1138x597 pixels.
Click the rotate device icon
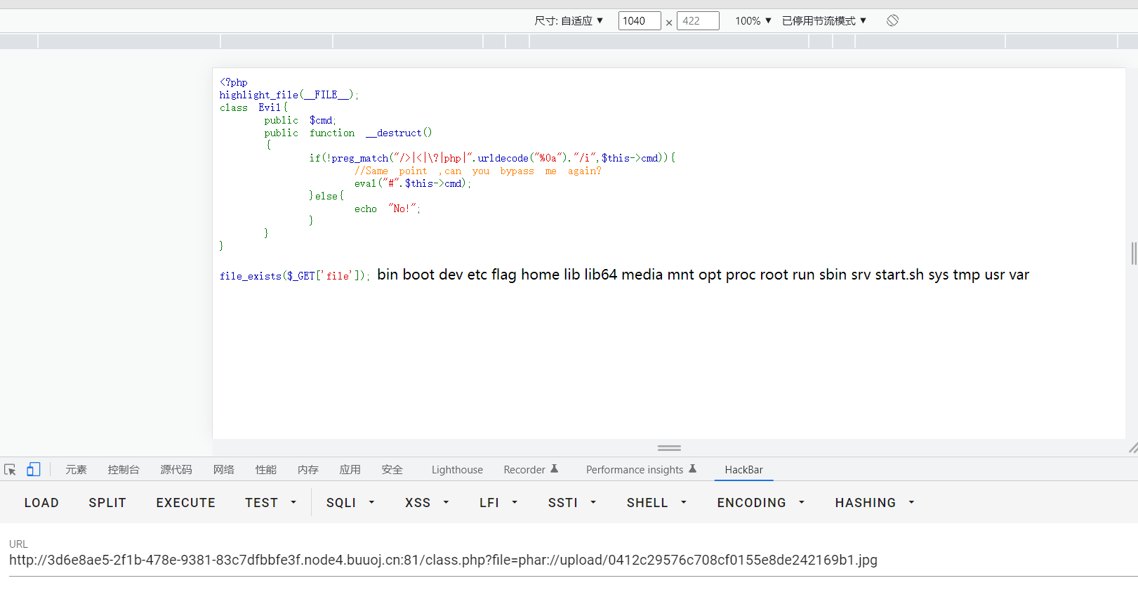[x=892, y=20]
